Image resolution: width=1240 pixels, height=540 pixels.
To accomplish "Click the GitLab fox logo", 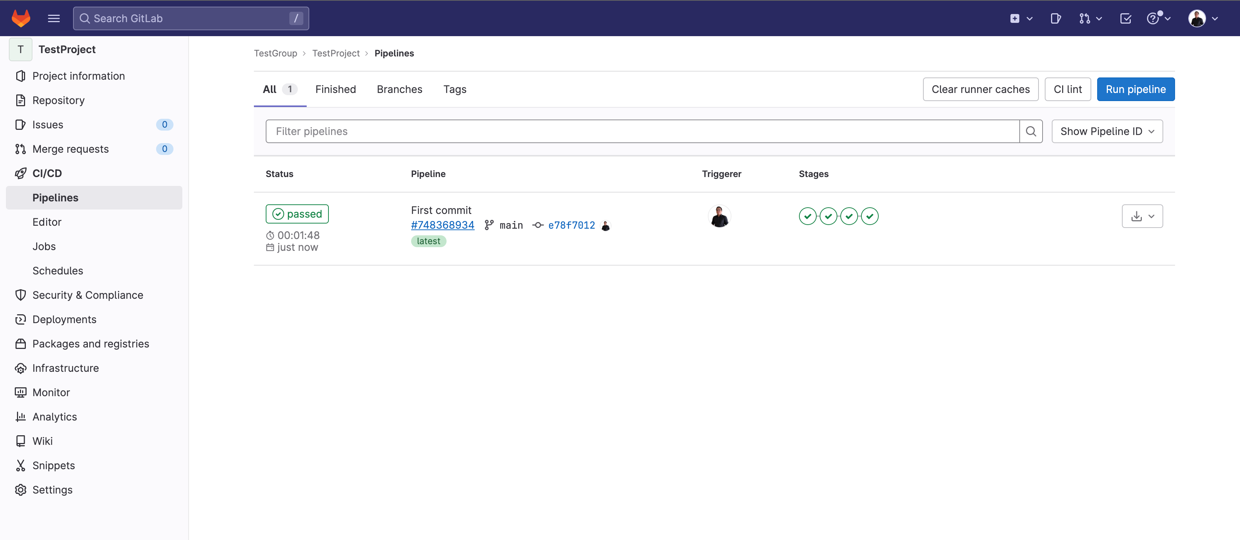I will click(21, 18).
